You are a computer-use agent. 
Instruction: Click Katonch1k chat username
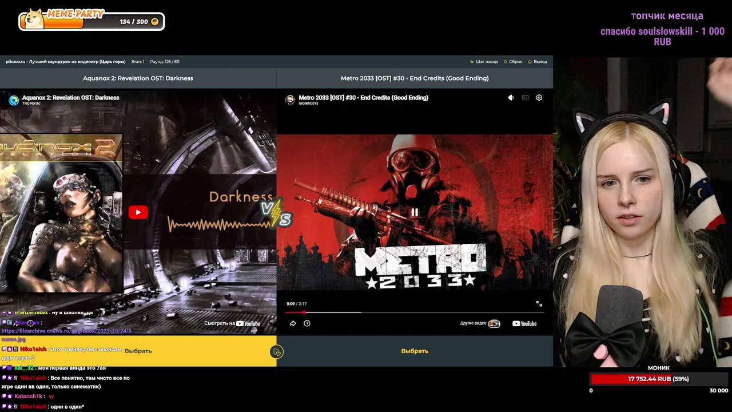click(x=28, y=397)
